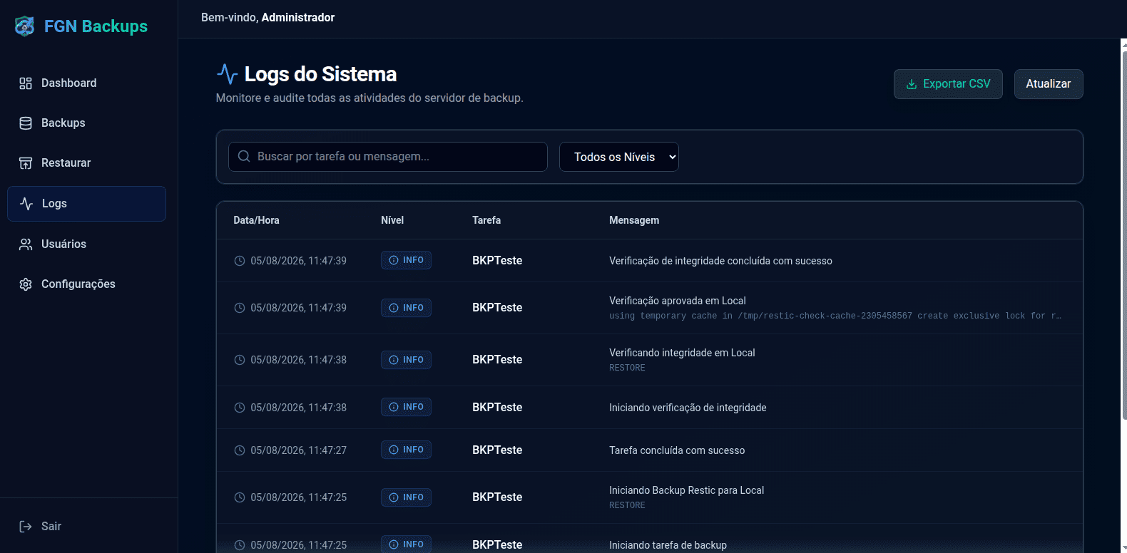Click the timestamp 05/08/2026, 11:47:27
This screenshot has width=1127, height=553.
click(x=298, y=450)
